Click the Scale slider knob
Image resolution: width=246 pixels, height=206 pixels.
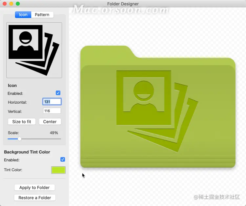pyautogui.click(x=19, y=139)
